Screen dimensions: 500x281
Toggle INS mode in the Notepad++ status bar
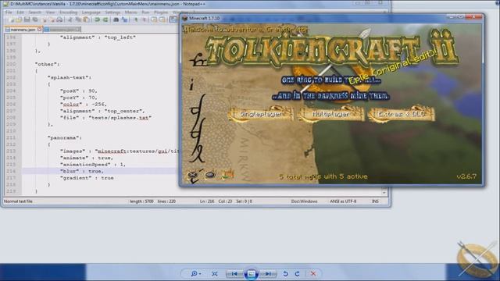[375, 201]
